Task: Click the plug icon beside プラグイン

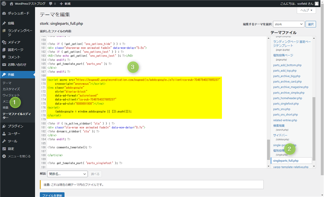Action: 4,126
